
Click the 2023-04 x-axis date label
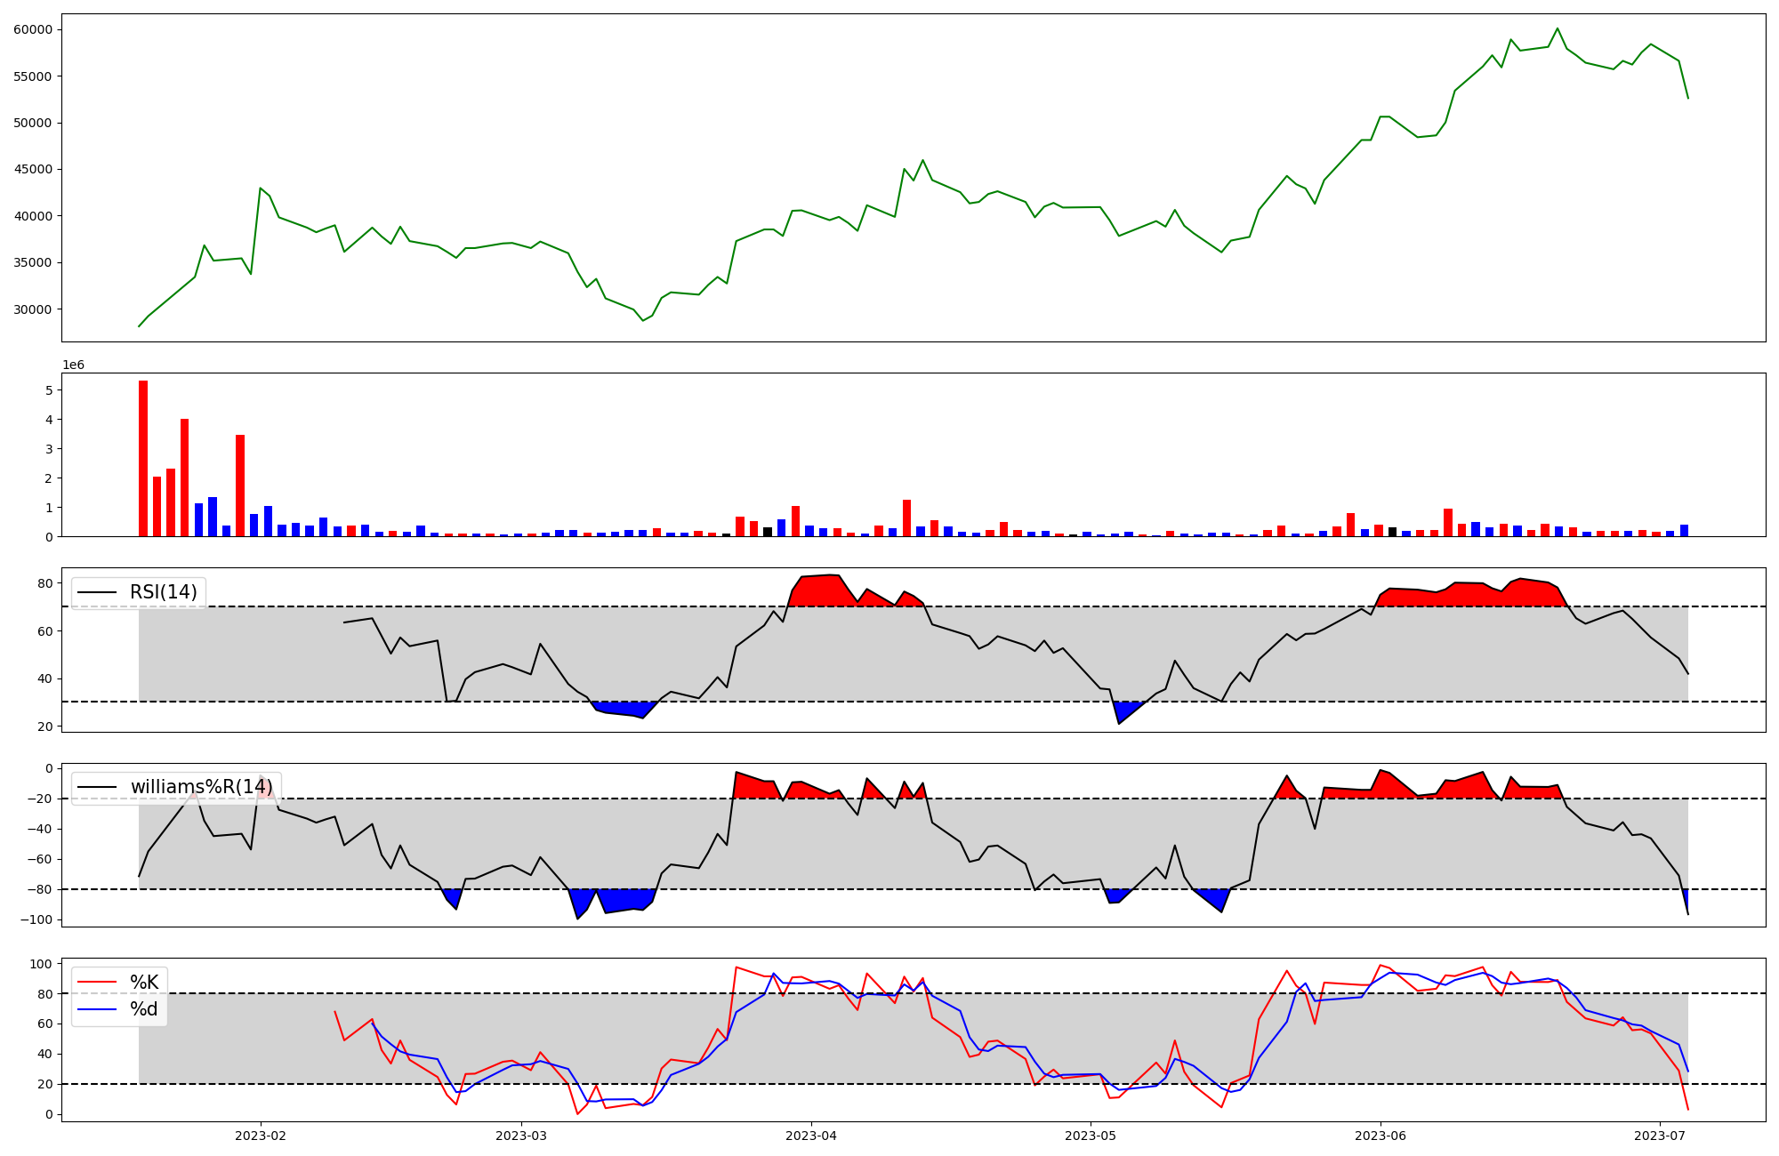tap(810, 1136)
